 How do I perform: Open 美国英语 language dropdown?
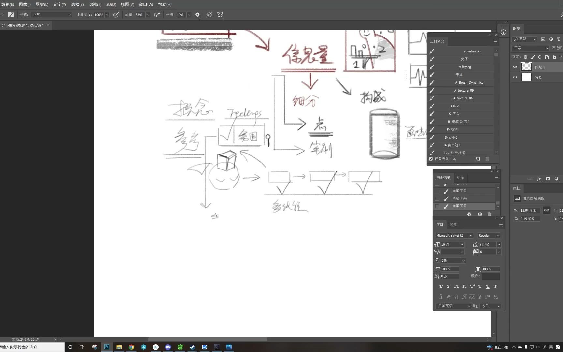point(453,306)
